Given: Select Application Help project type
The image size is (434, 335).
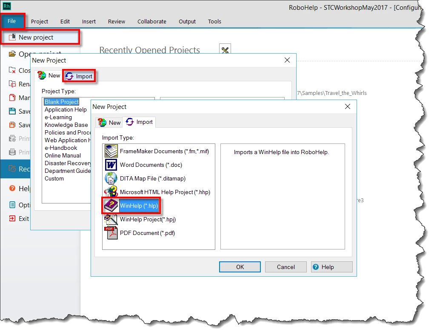Looking at the screenshot, I should coord(66,110).
